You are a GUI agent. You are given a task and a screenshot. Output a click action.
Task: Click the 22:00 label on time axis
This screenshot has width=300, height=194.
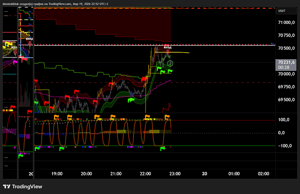145,174
